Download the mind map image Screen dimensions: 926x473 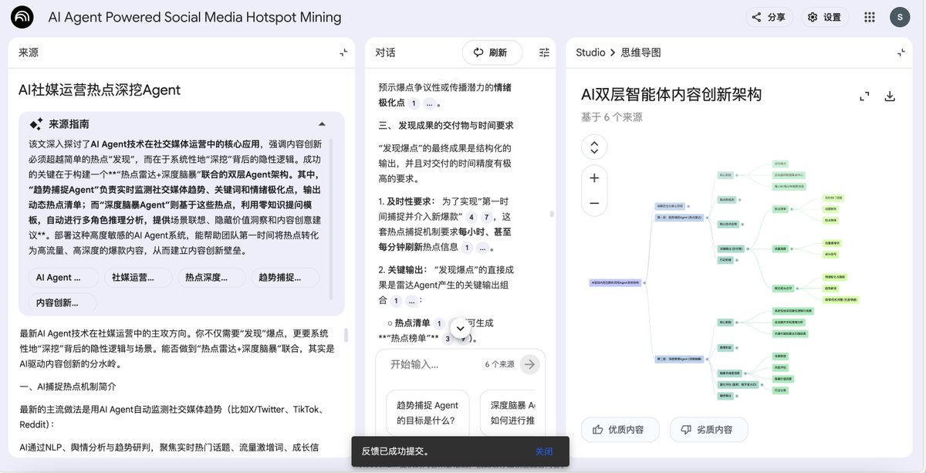coord(890,96)
